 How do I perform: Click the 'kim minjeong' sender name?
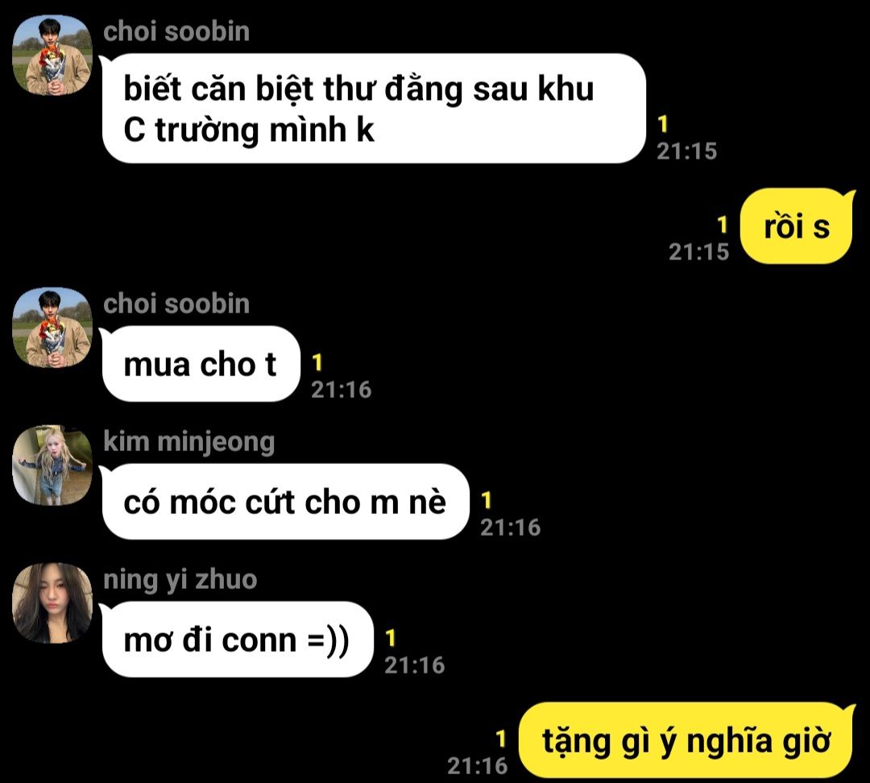tap(188, 442)
